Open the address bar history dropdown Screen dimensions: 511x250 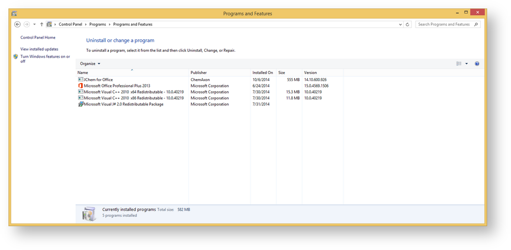click(401, 24)
